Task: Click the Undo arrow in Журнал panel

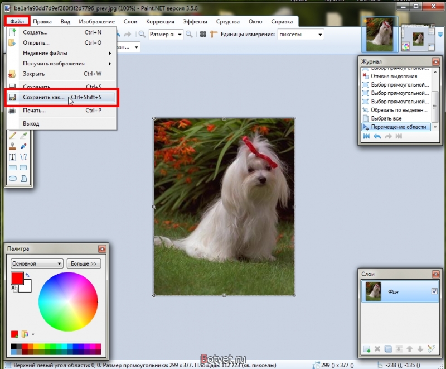Action: [x=377, y=136]
